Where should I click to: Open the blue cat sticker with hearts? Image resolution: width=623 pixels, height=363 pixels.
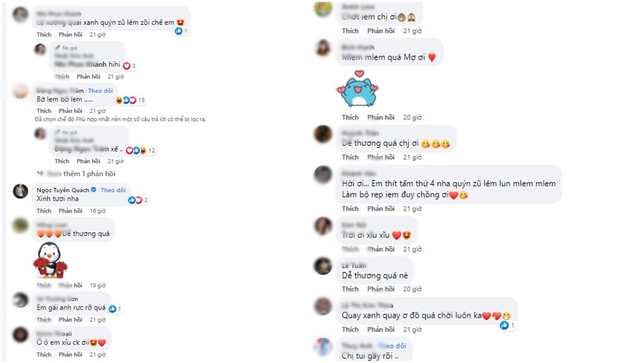356,88
